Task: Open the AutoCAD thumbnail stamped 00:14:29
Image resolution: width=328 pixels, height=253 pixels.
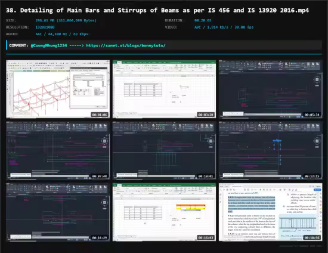Action: tap(58, 212)
